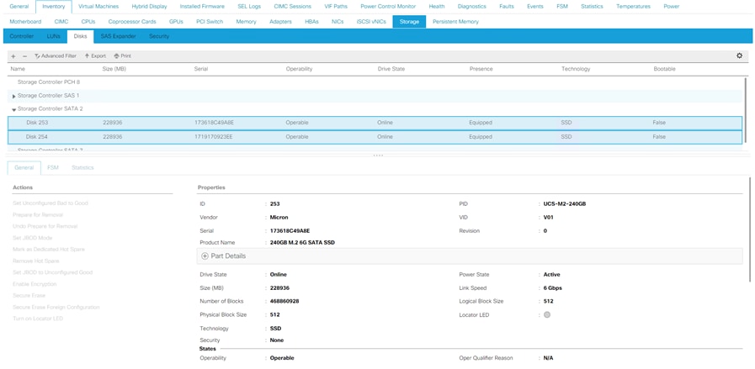Viewport: 755px width, 369px height.
Task: Collapse Storage Controller SATA 2 node
Action: coord(14,109)
